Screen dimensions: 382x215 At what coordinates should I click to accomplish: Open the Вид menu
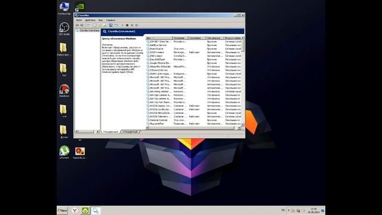click(x=101, y=20)
